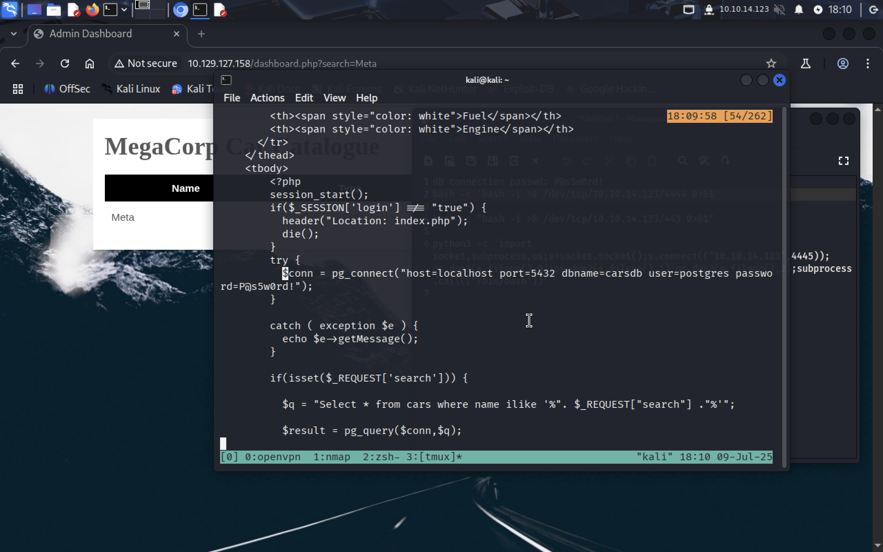Switch to Chromium window in taskbar
Image resolution: width=883 pixels, height=552 pixels.
[180, 10]
